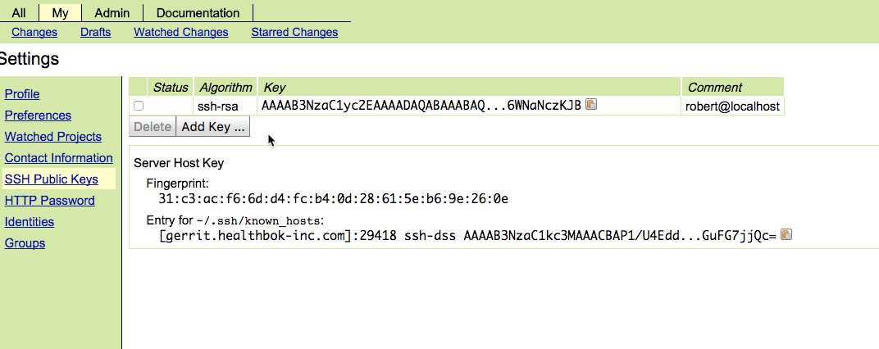Open the Groups settings page

tap(25, 243)
